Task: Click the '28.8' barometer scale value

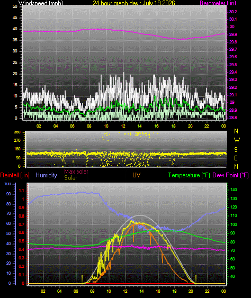Action: (x=233, y=118)
